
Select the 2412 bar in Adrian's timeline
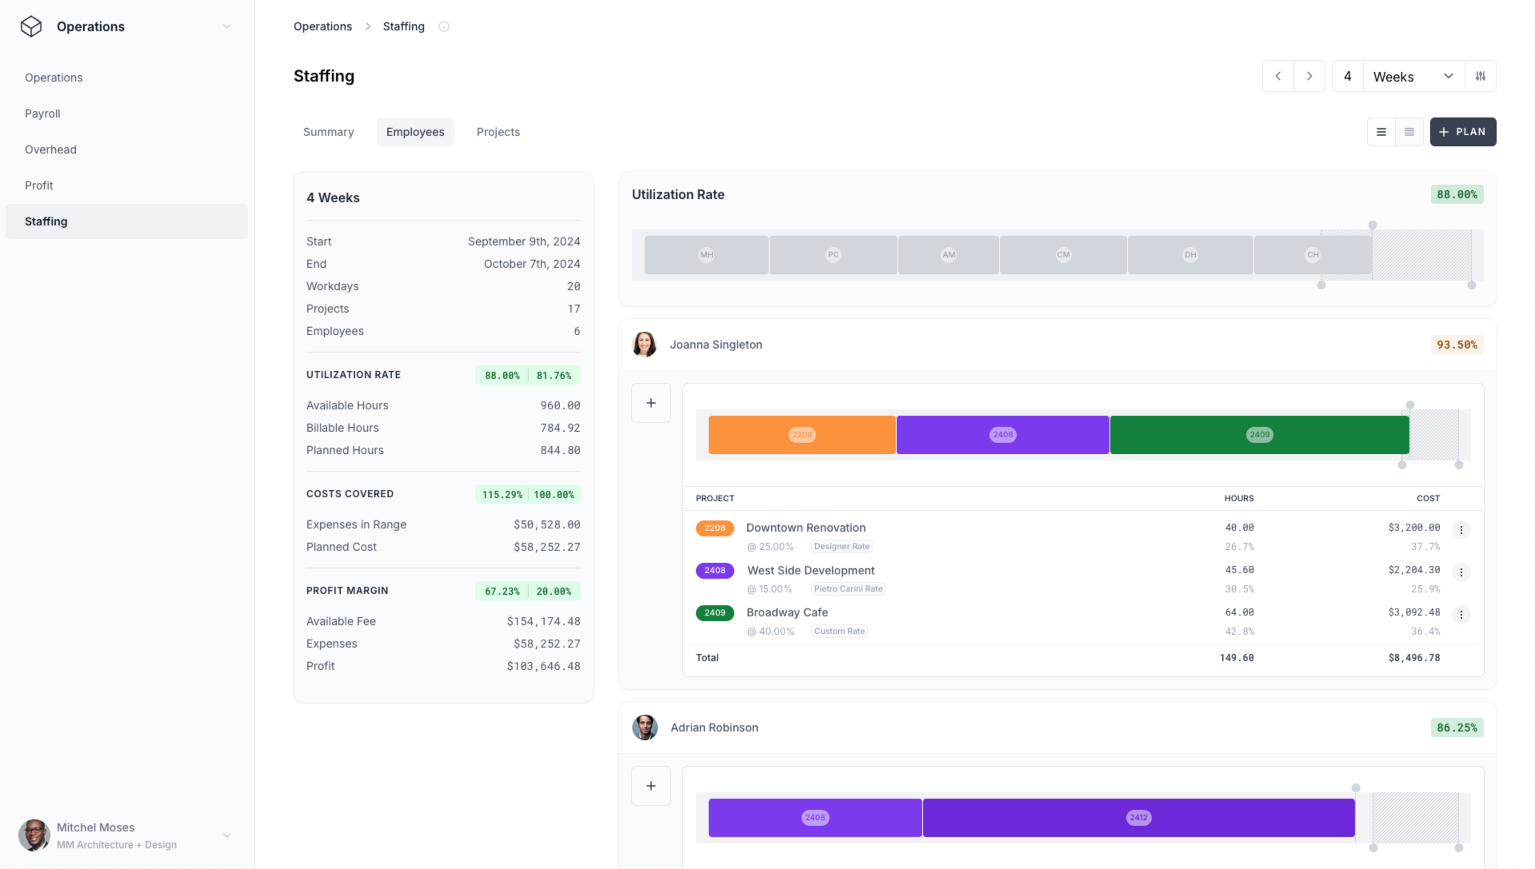tap(1139, 818)
